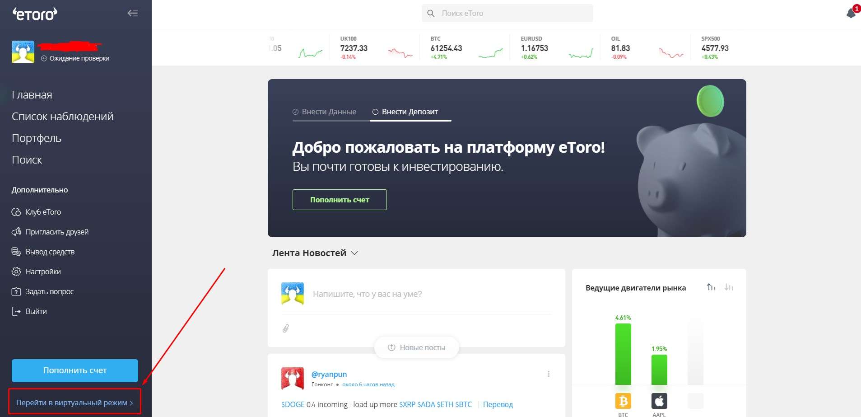Screen dimensions: 861x417
Task: Collapse the sidebar with the arrow icon
Action: [x=133, y=13]
